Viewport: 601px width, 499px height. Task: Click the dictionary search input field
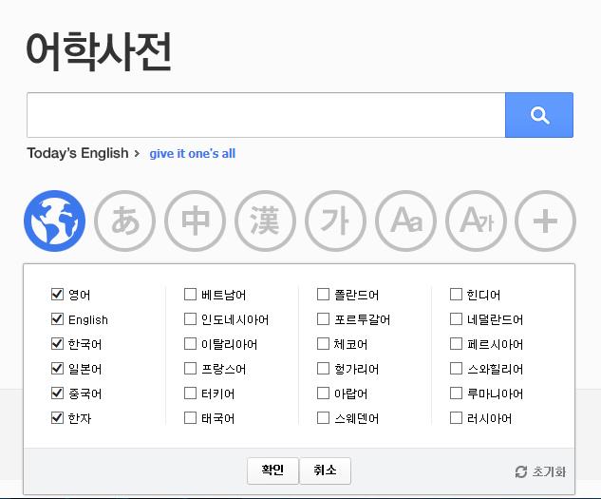266,115
